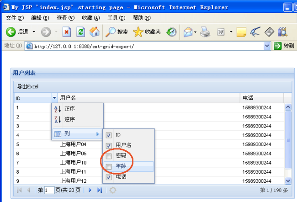
Task: Click the 转到 go button
Action: [x=284, y=46]
